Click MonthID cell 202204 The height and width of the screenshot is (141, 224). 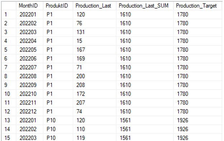click(30, 41)
